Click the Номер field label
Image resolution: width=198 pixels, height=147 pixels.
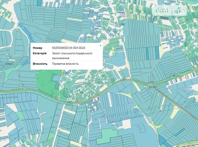[x=37, y=48]
